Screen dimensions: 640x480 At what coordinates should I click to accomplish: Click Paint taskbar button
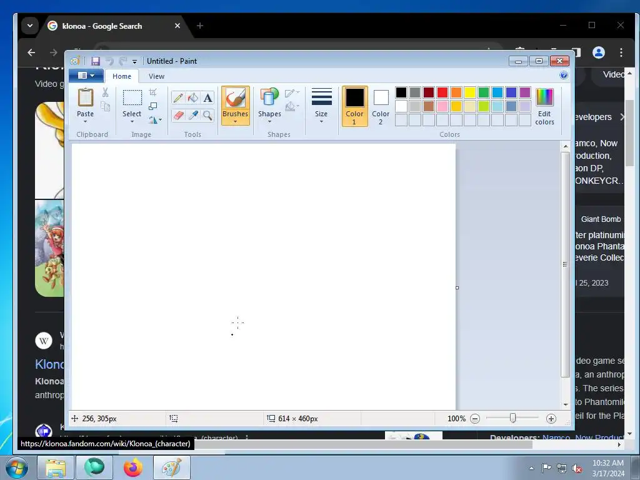(172, 467)
